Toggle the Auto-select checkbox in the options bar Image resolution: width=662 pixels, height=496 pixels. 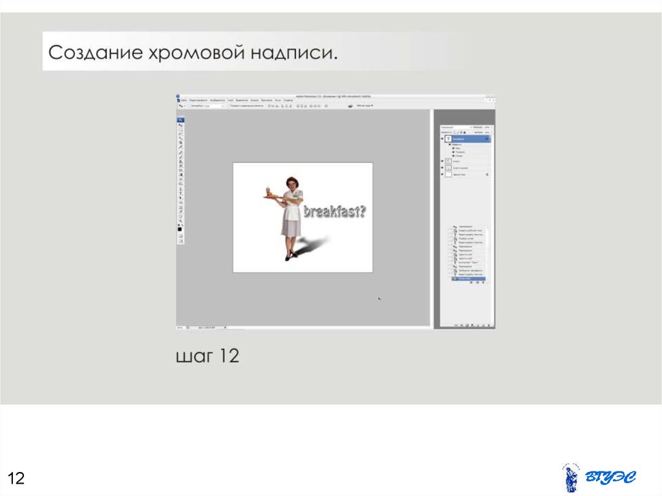[189, 106]
